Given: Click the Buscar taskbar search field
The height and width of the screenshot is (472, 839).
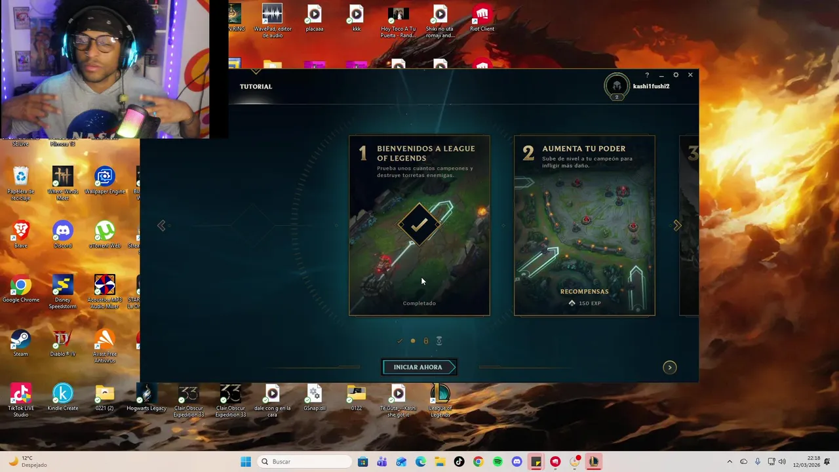Looking at the screenshot, I should pos(305,462).
